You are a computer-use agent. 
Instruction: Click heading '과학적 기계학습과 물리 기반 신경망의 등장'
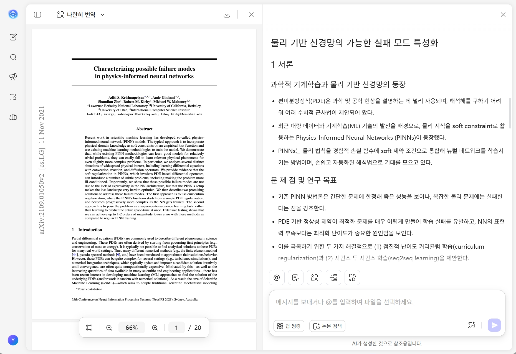click(x=338, y=84)
